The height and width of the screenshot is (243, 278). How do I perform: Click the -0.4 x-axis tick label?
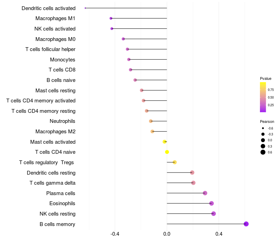pyautogui.click(x=115, y=234)
